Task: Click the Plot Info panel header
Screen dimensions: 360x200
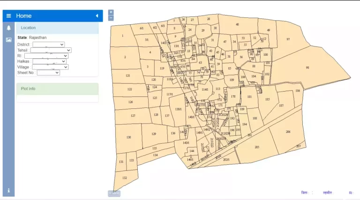Action: point(57,88)
